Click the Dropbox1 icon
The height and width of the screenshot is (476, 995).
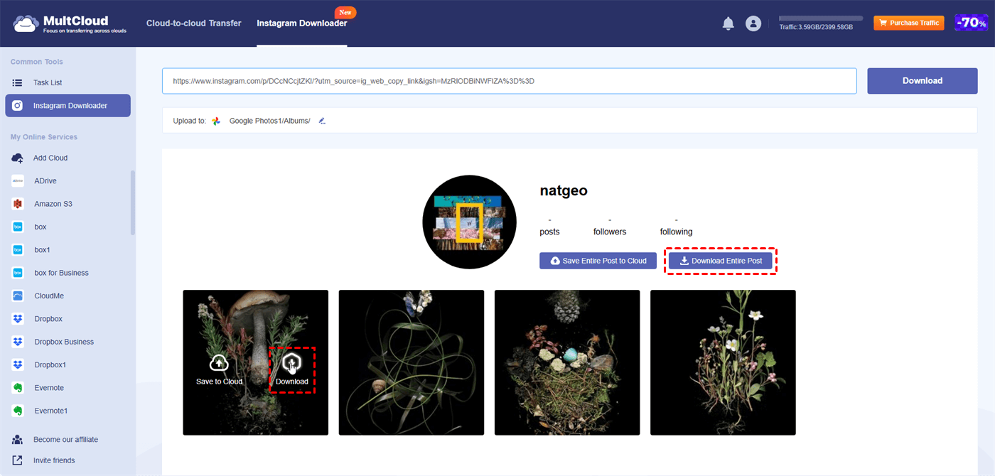[18, 364]
